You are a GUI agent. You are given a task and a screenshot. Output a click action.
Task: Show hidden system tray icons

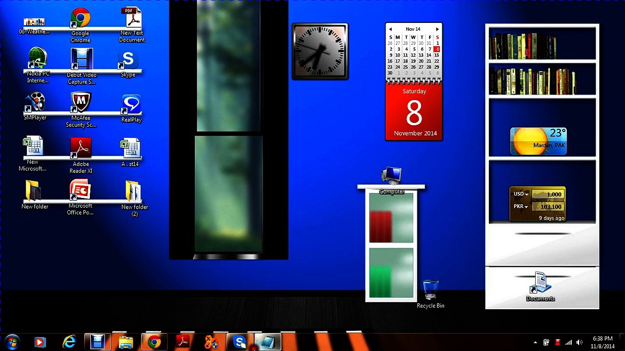click(x=535, y=343)
